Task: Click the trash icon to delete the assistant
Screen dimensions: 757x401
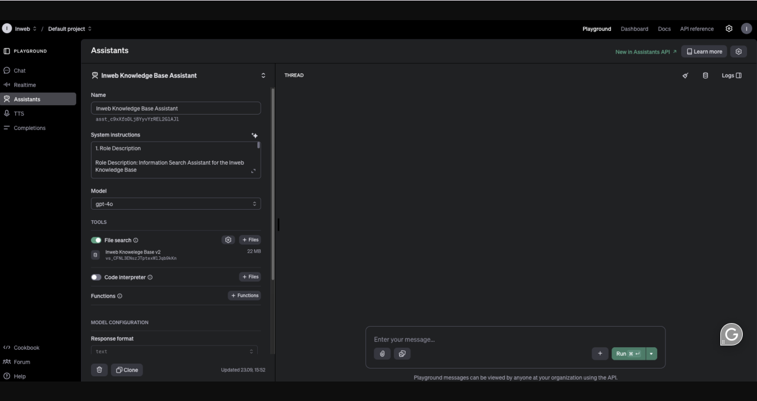Action: click(99, 370)
